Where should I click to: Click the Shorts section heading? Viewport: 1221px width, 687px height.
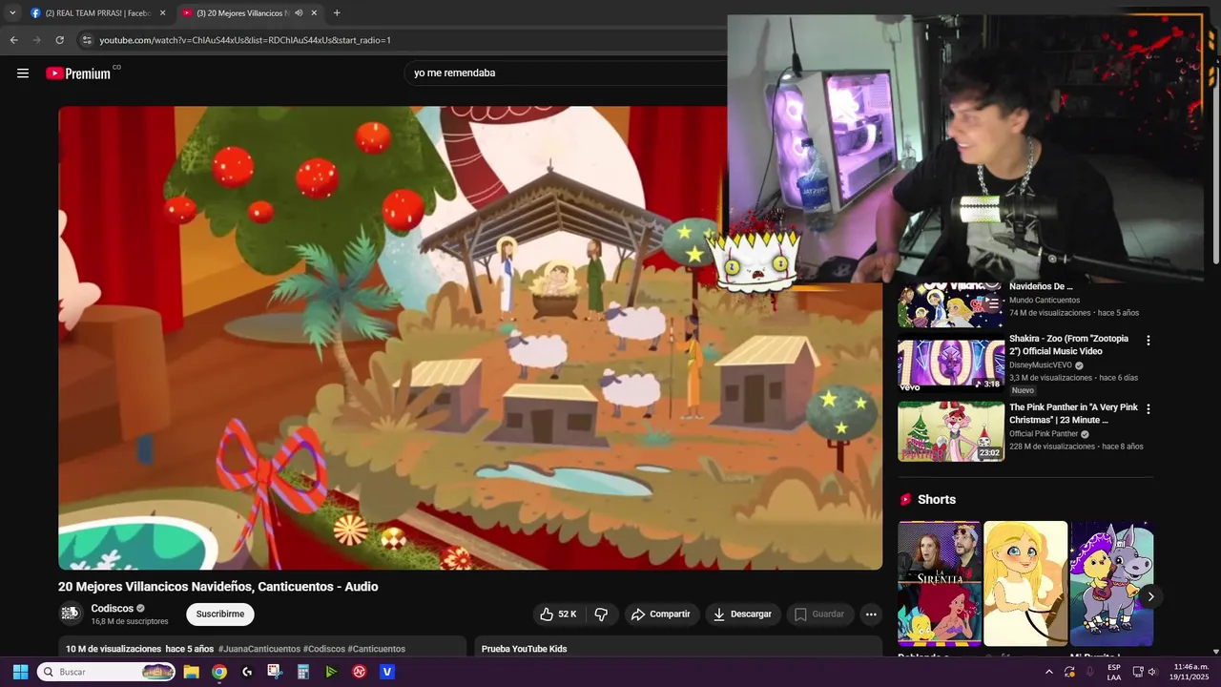[x=937, y=500]
